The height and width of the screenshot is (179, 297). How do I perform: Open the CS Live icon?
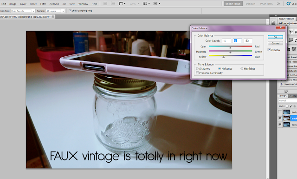click(x=289, y=3)
